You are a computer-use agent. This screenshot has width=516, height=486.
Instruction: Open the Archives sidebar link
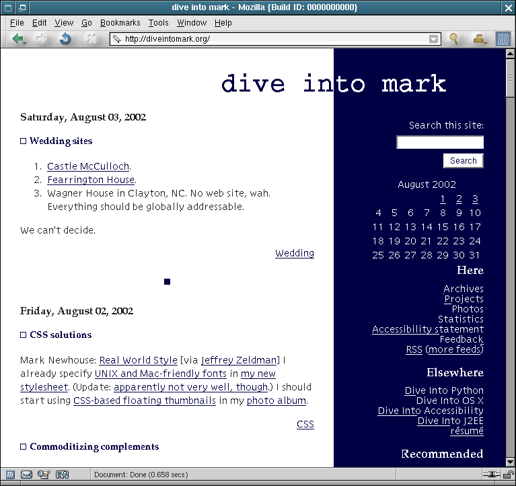click(x=464, y=289)
